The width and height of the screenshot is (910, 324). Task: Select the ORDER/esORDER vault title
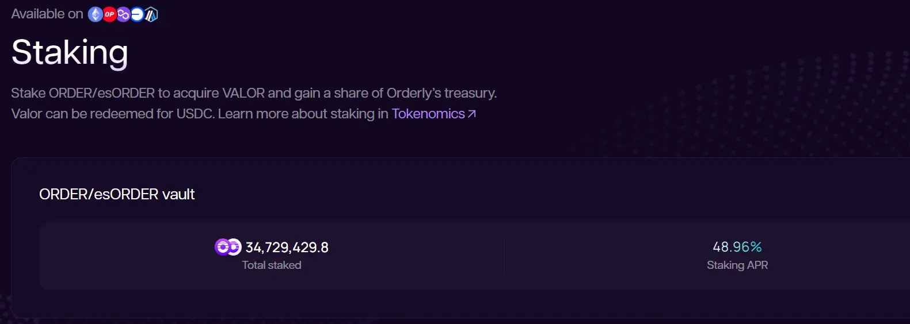[117, 194]
